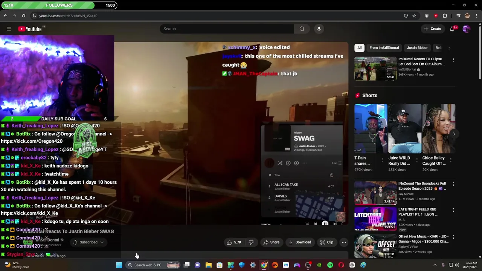Bookmark this page with the star icon

(414, 16)
